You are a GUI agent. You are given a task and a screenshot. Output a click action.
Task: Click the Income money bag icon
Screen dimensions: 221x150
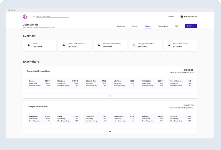tap(29, 45)
